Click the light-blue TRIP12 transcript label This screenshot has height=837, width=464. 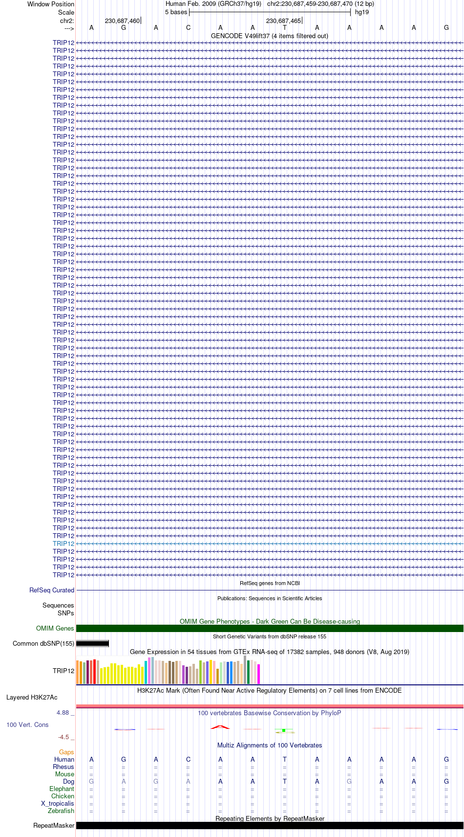point(63,543)
